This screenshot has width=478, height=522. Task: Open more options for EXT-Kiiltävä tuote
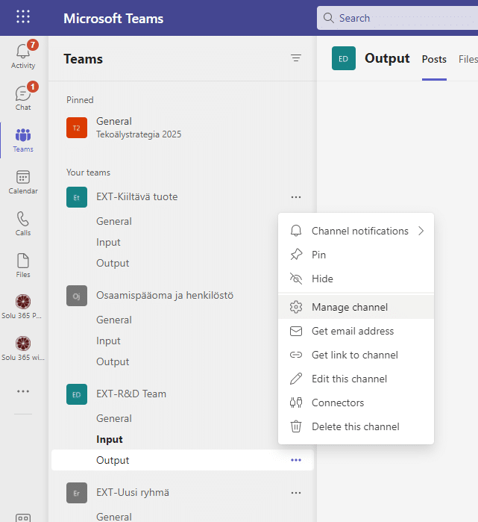tap(296, 197)
